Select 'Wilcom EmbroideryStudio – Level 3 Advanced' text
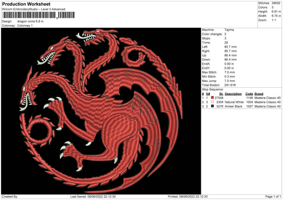The height and width of the screenshot is (200, 283). click(33, 9)
